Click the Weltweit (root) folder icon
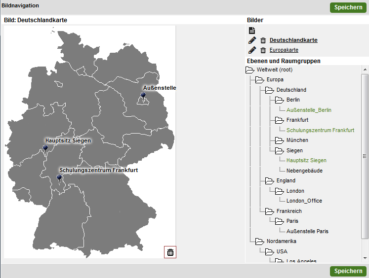This screenshot has width=369, height=278. click(x=249, y=69)
